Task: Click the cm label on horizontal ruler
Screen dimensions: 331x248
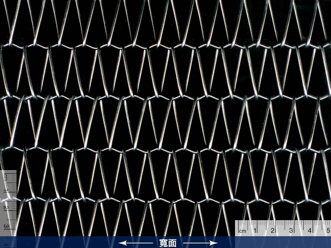Action: 243,231
